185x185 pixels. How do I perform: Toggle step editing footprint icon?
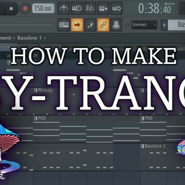coord(90,25)
